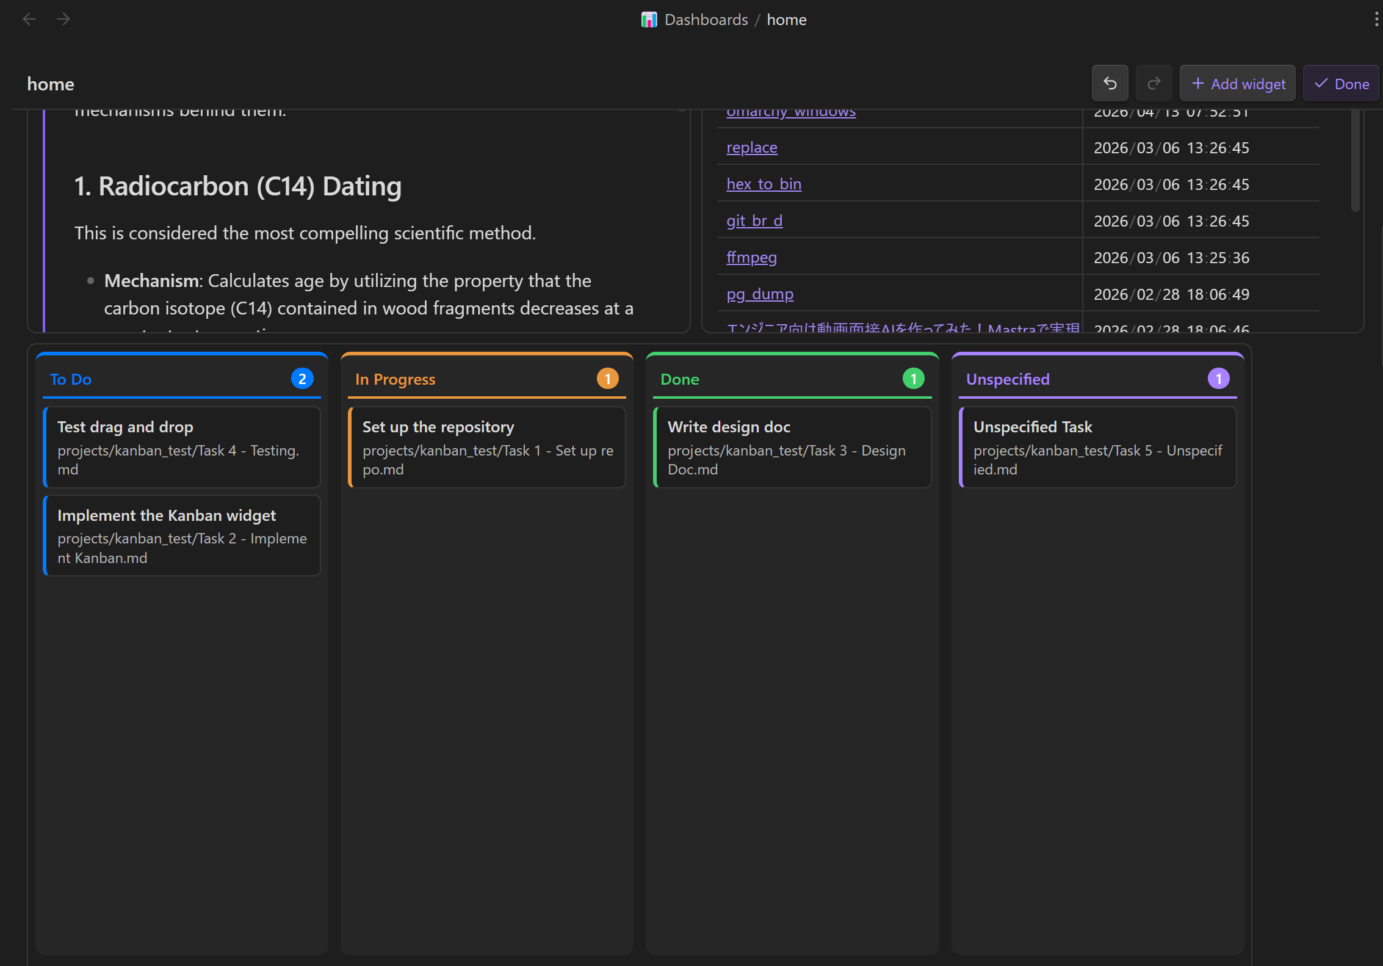The image size is (1383, 966).
Task: Open the git_br_d note link
Action: pos(754,221)
